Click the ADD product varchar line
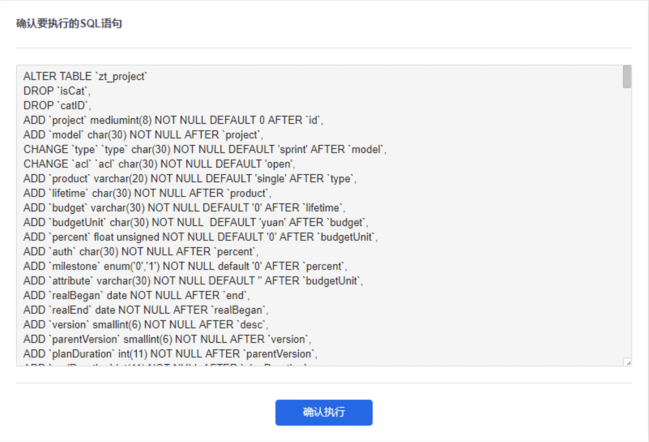The image size is (649, 442). 190,179
